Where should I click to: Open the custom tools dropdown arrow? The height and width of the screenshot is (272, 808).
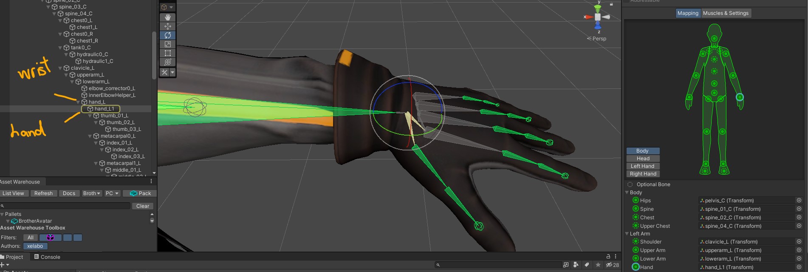[x=172, y=73]
